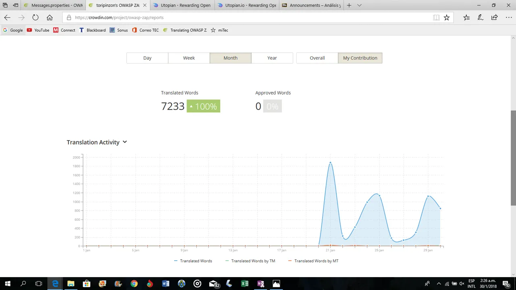The image size is (516, 290).
Task: Open Blackboard bookmark
Action: [x=92, y=30]
